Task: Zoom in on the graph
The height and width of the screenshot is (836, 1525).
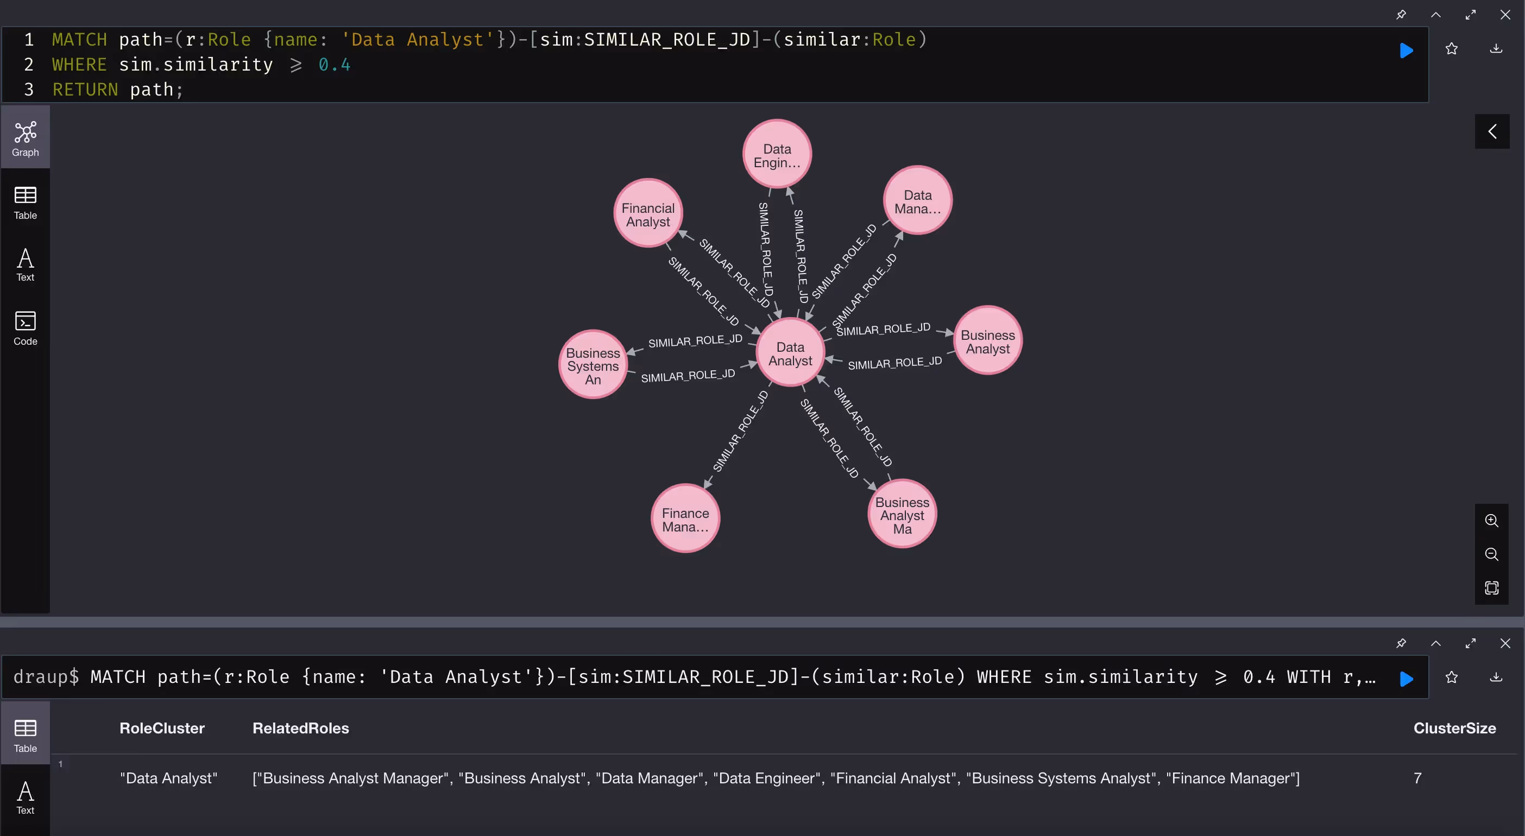Action: click(1491, 521)
